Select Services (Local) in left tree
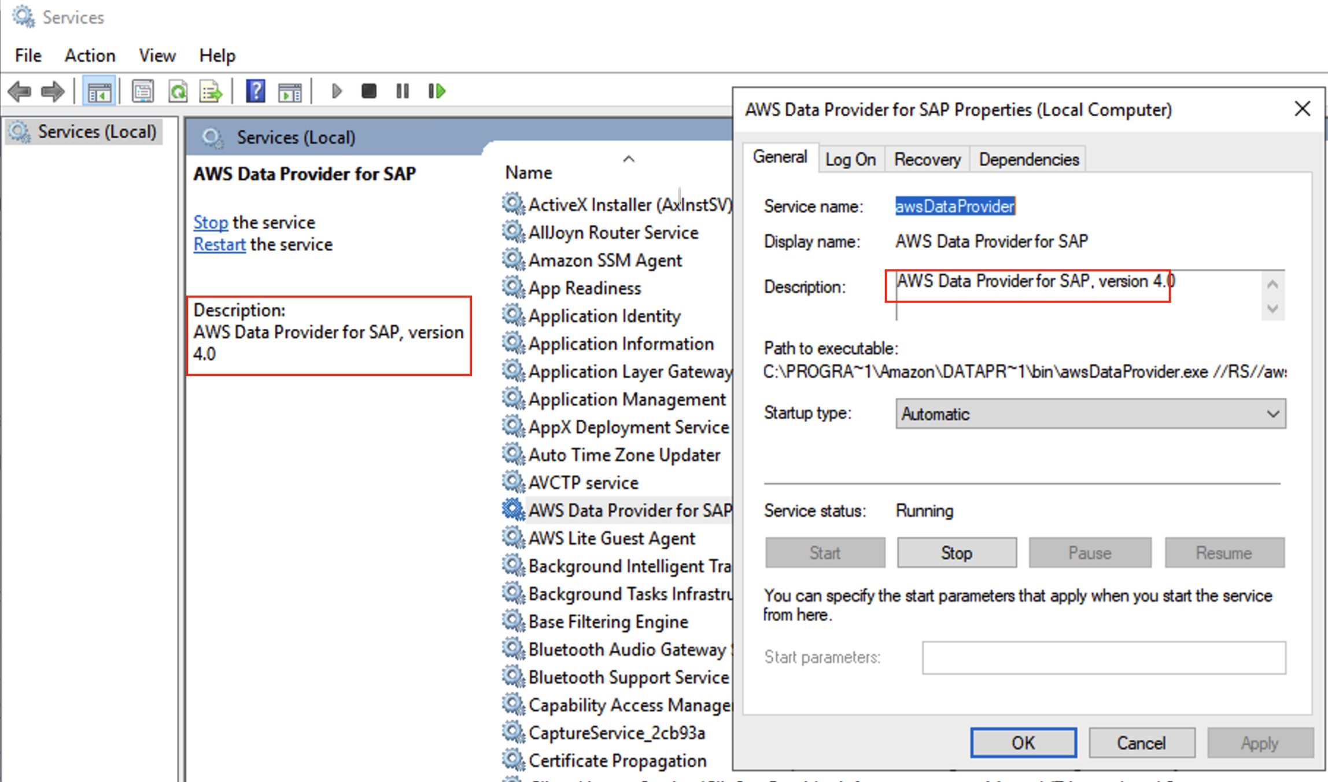This screenshot has height=782, width=1328. 97,132
